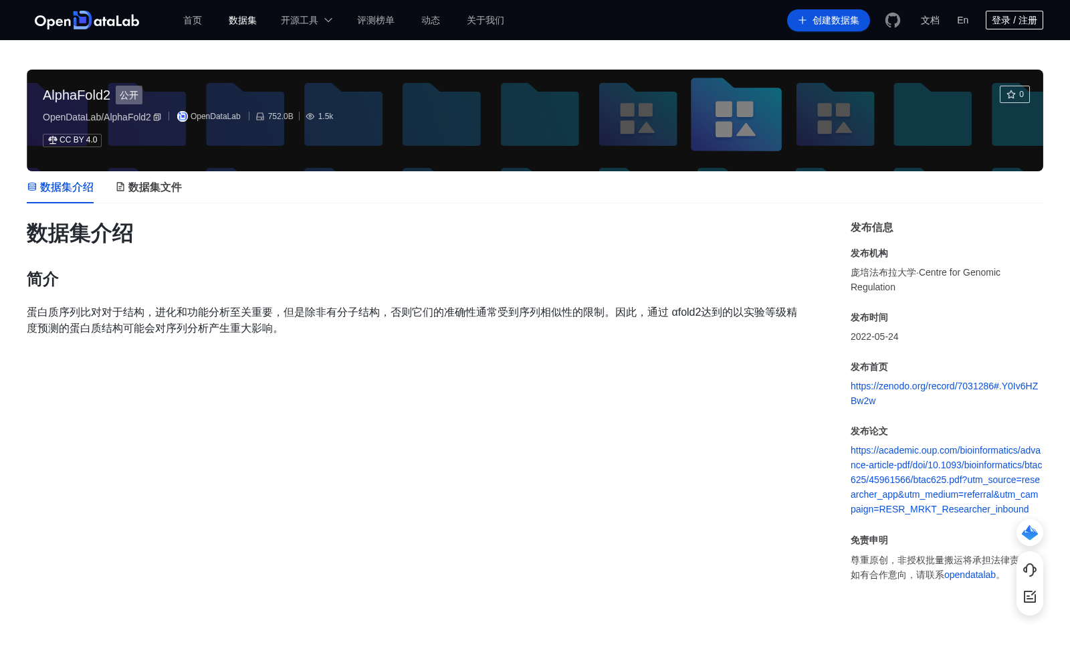
Task: Go to 首页 in the navbar
Action: (x=193, y=20)
